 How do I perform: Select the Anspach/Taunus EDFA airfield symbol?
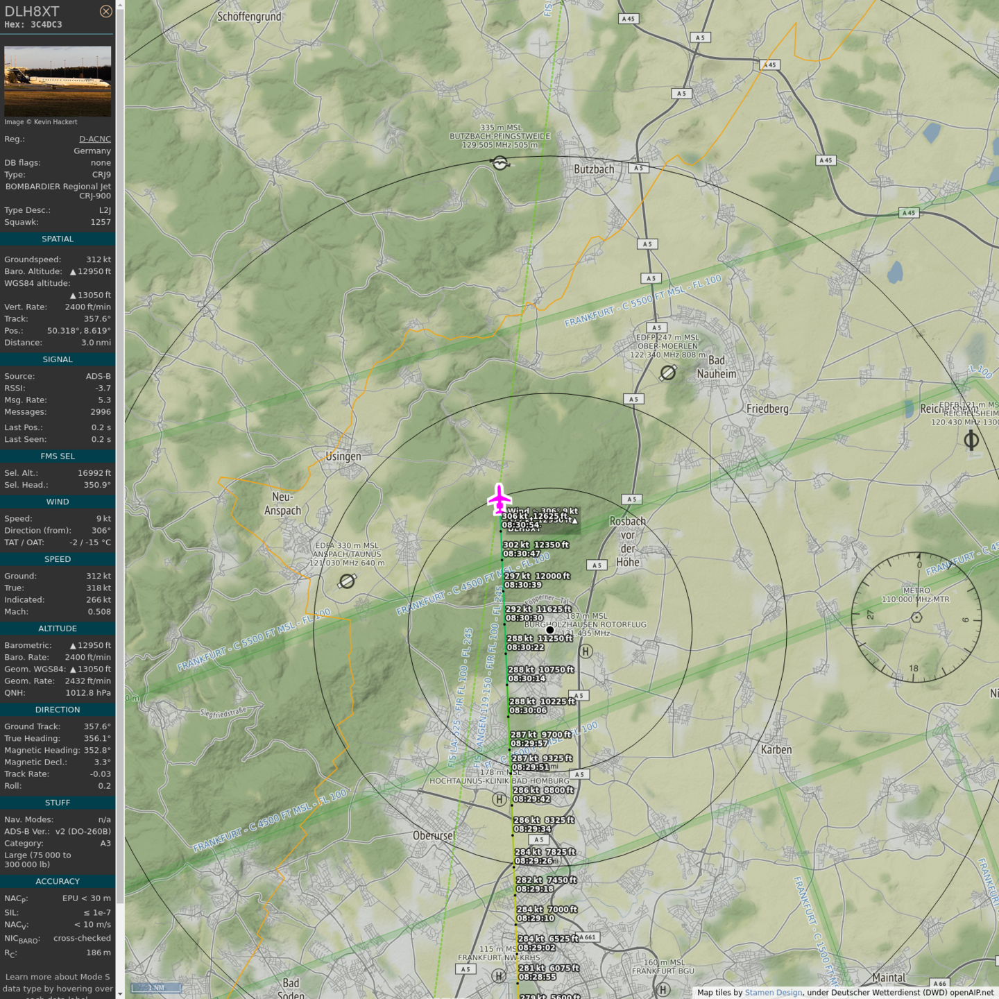[x=347, y=581]
